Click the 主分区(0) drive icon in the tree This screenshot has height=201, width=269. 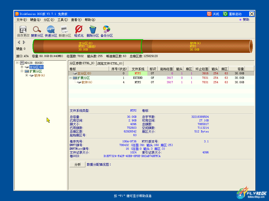point(27,67)
